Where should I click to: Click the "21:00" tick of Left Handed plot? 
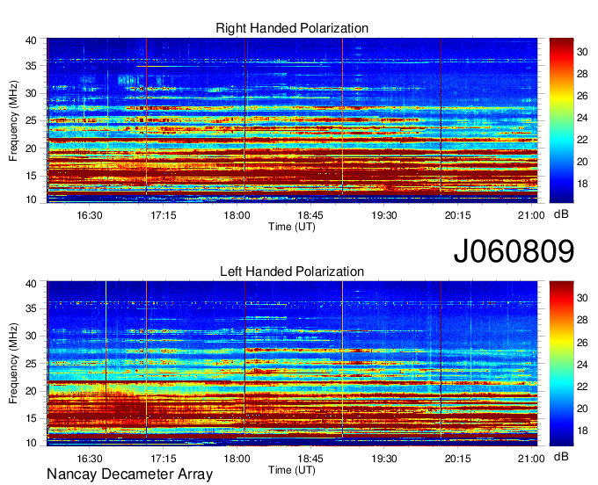[x=531, y=459]
